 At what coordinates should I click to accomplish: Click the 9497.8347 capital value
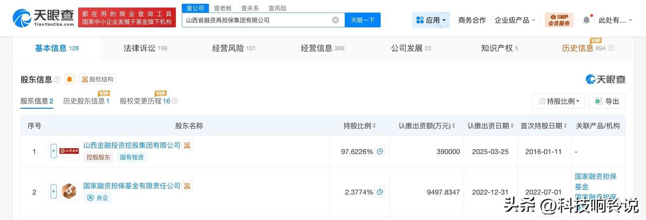click(443, 192)
